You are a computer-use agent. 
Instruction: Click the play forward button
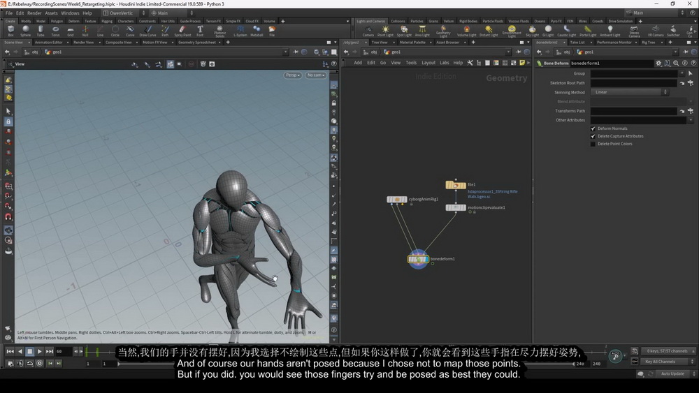(39, 352)
